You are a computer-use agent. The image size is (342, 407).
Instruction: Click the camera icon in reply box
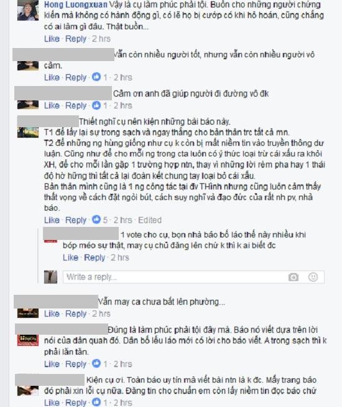[293, 277]
